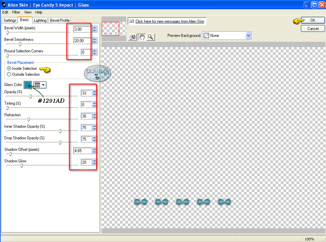
Task: Minimize the Eye Candy Glass window
Action: (307, 5)
